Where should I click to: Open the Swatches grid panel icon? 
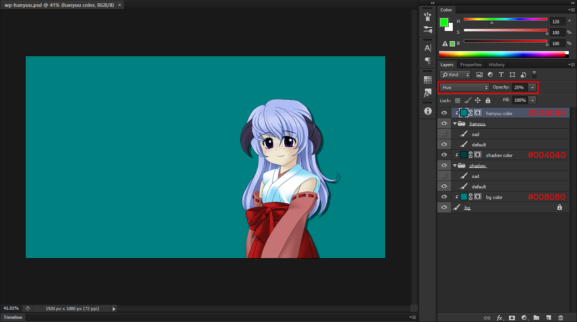tap(428, 80)
